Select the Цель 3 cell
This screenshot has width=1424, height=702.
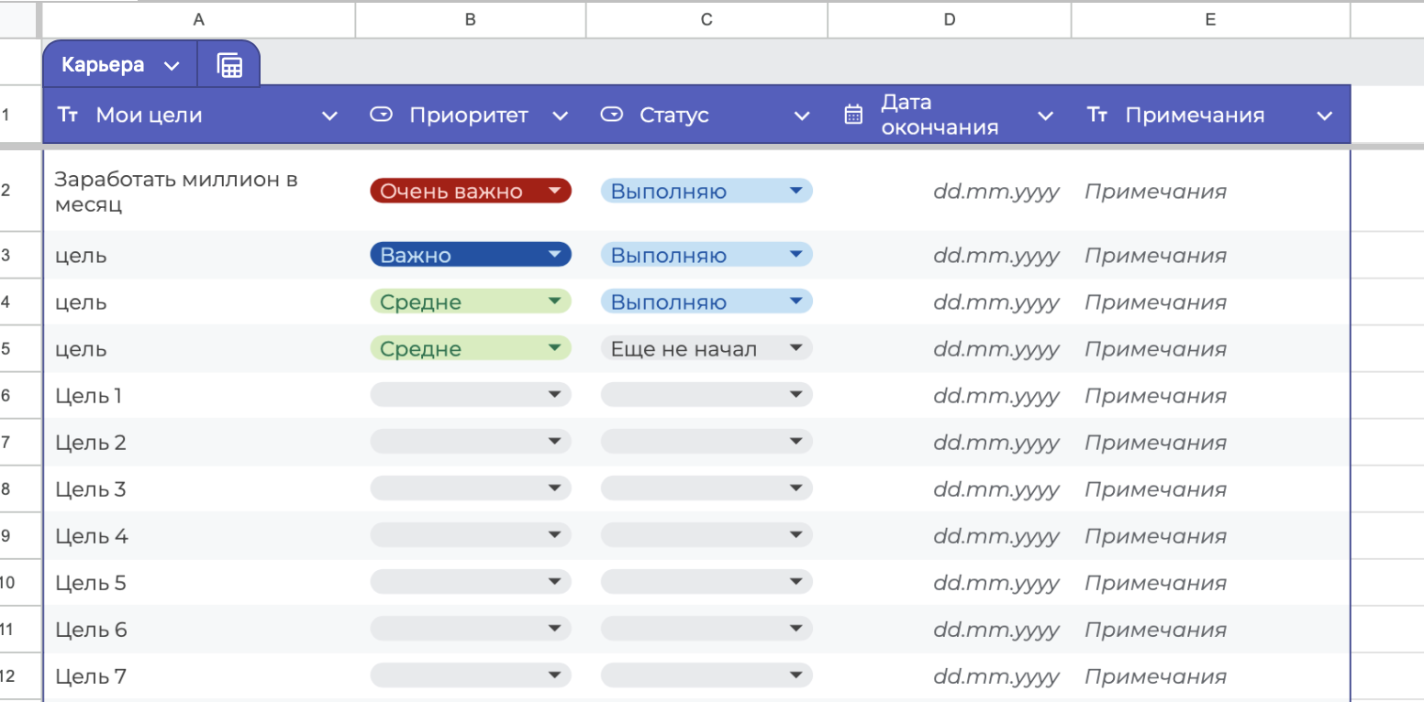click(x=200, y=488)
